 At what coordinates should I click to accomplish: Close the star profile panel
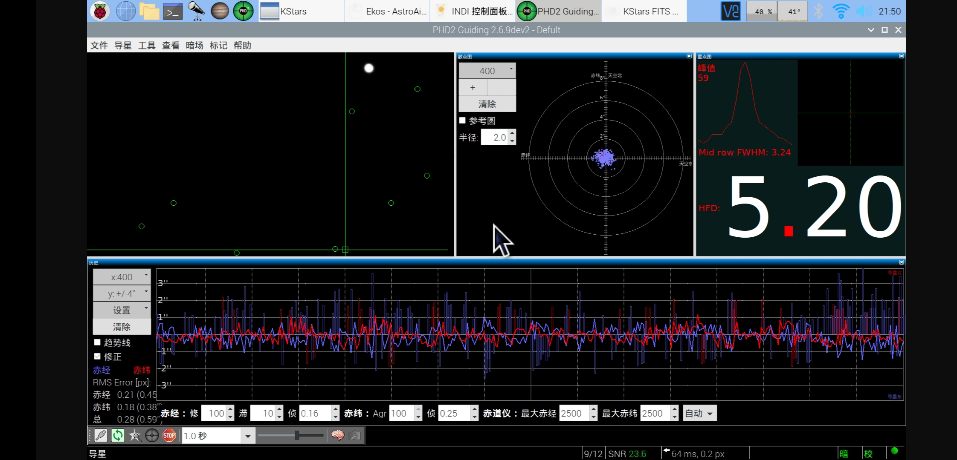(x=901, y=56)
